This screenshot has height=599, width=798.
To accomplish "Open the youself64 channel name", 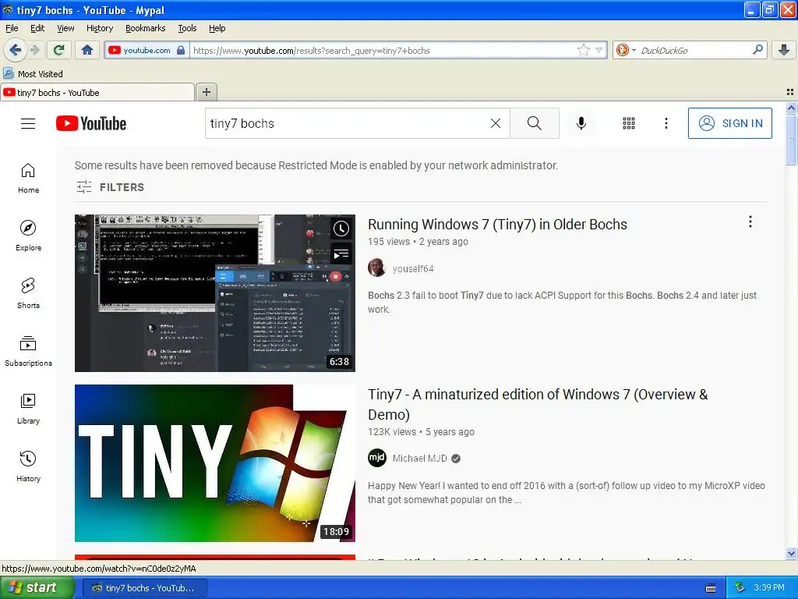I will point(413,268).
